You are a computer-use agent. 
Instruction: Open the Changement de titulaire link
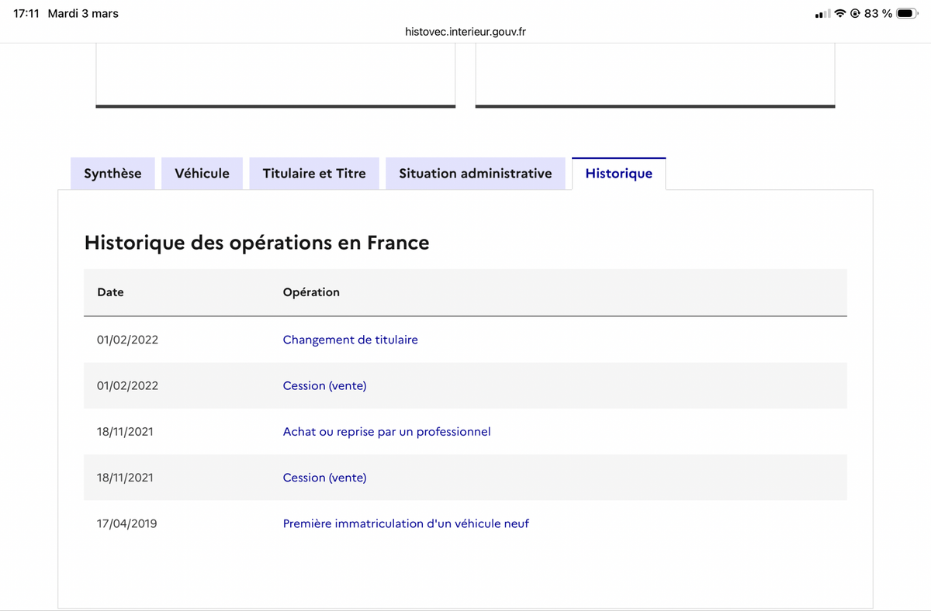350,340
